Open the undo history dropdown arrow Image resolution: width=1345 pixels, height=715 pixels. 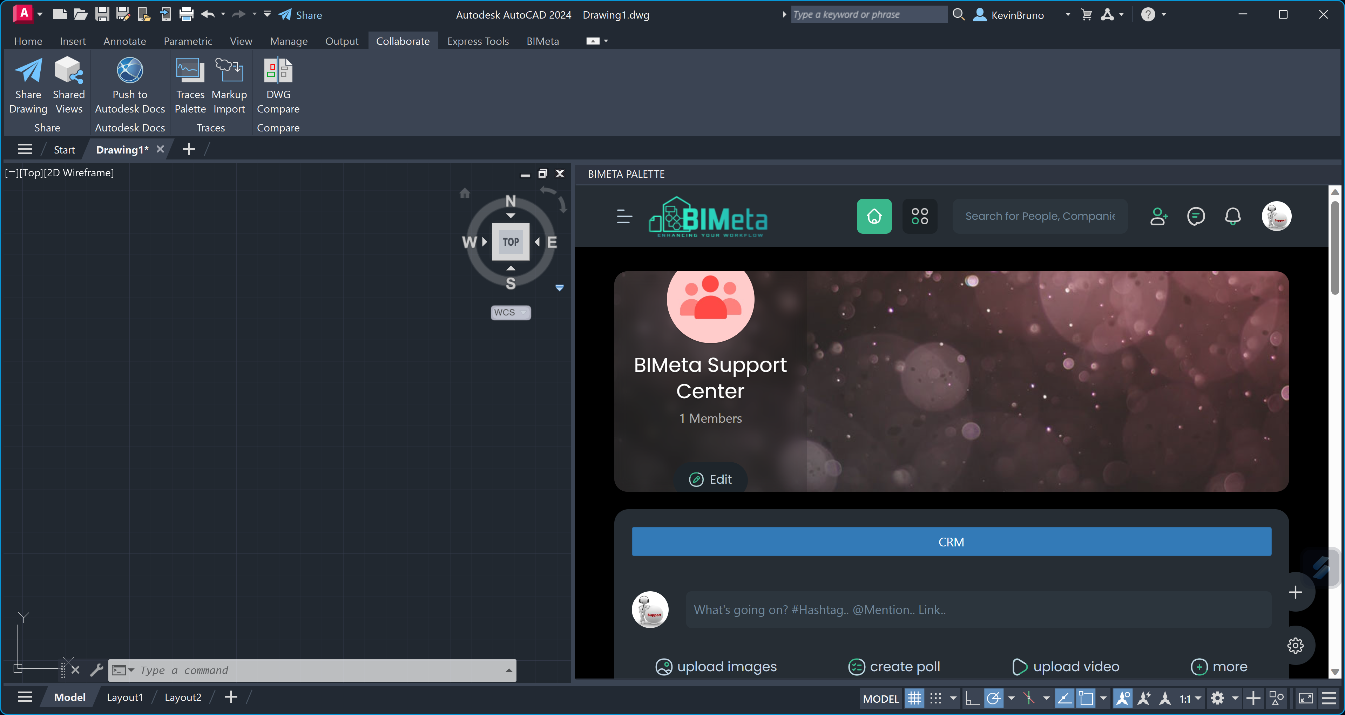[x=223, y=14]
